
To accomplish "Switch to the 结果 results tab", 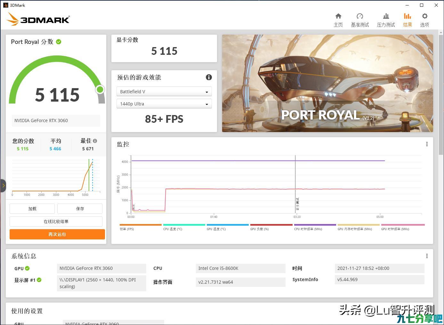I will [407, 20].
